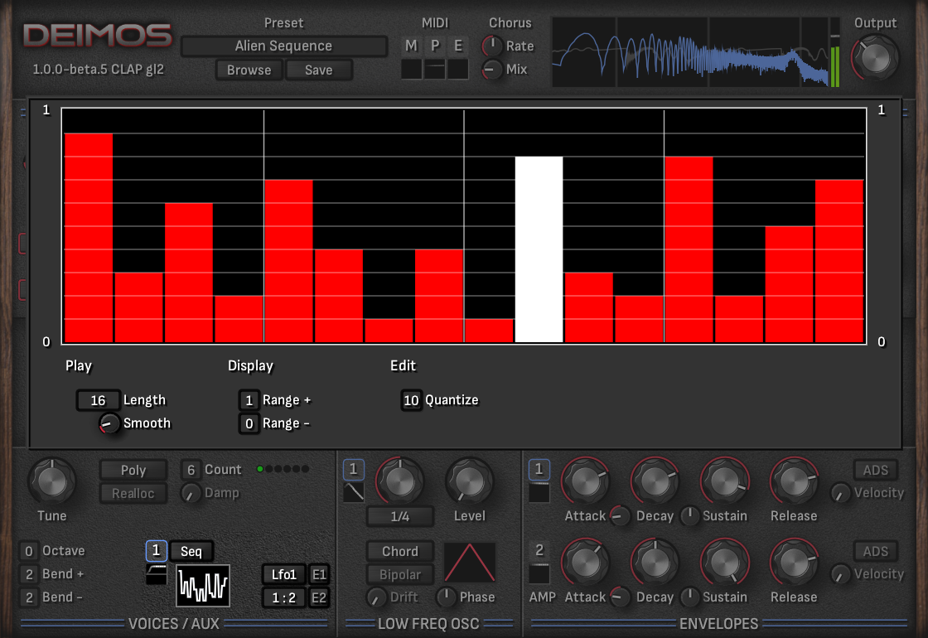Click the LFO Drift knob

[x=376, y=597]
